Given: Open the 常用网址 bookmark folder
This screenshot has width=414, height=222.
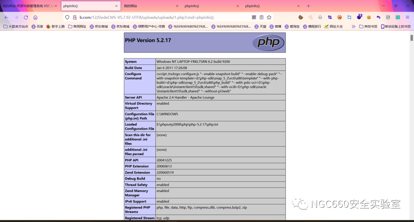Looking at the screenshot, I should click(x=77, y=26).
